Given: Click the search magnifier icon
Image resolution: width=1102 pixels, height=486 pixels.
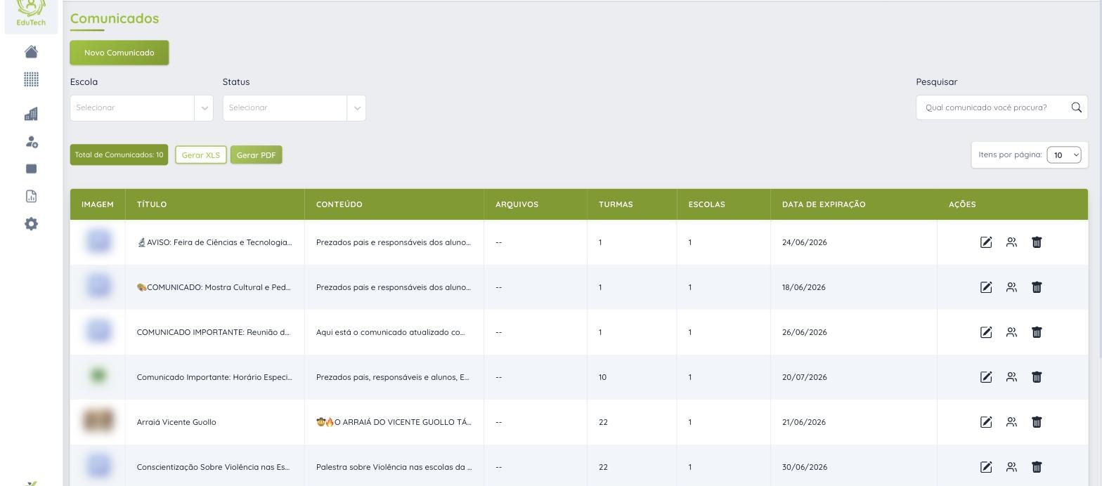Looking at the screenshot, I should point(1076,107).
